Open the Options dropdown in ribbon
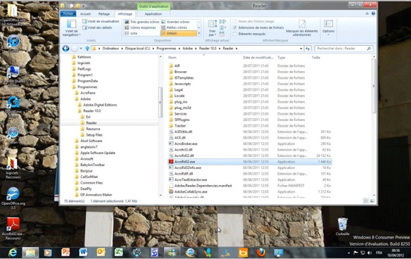Screen dimensions: 411x259 [328, 27]
